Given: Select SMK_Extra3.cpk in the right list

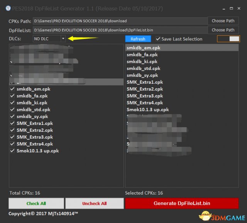Looking at the screenshot, I should [182, 96].
